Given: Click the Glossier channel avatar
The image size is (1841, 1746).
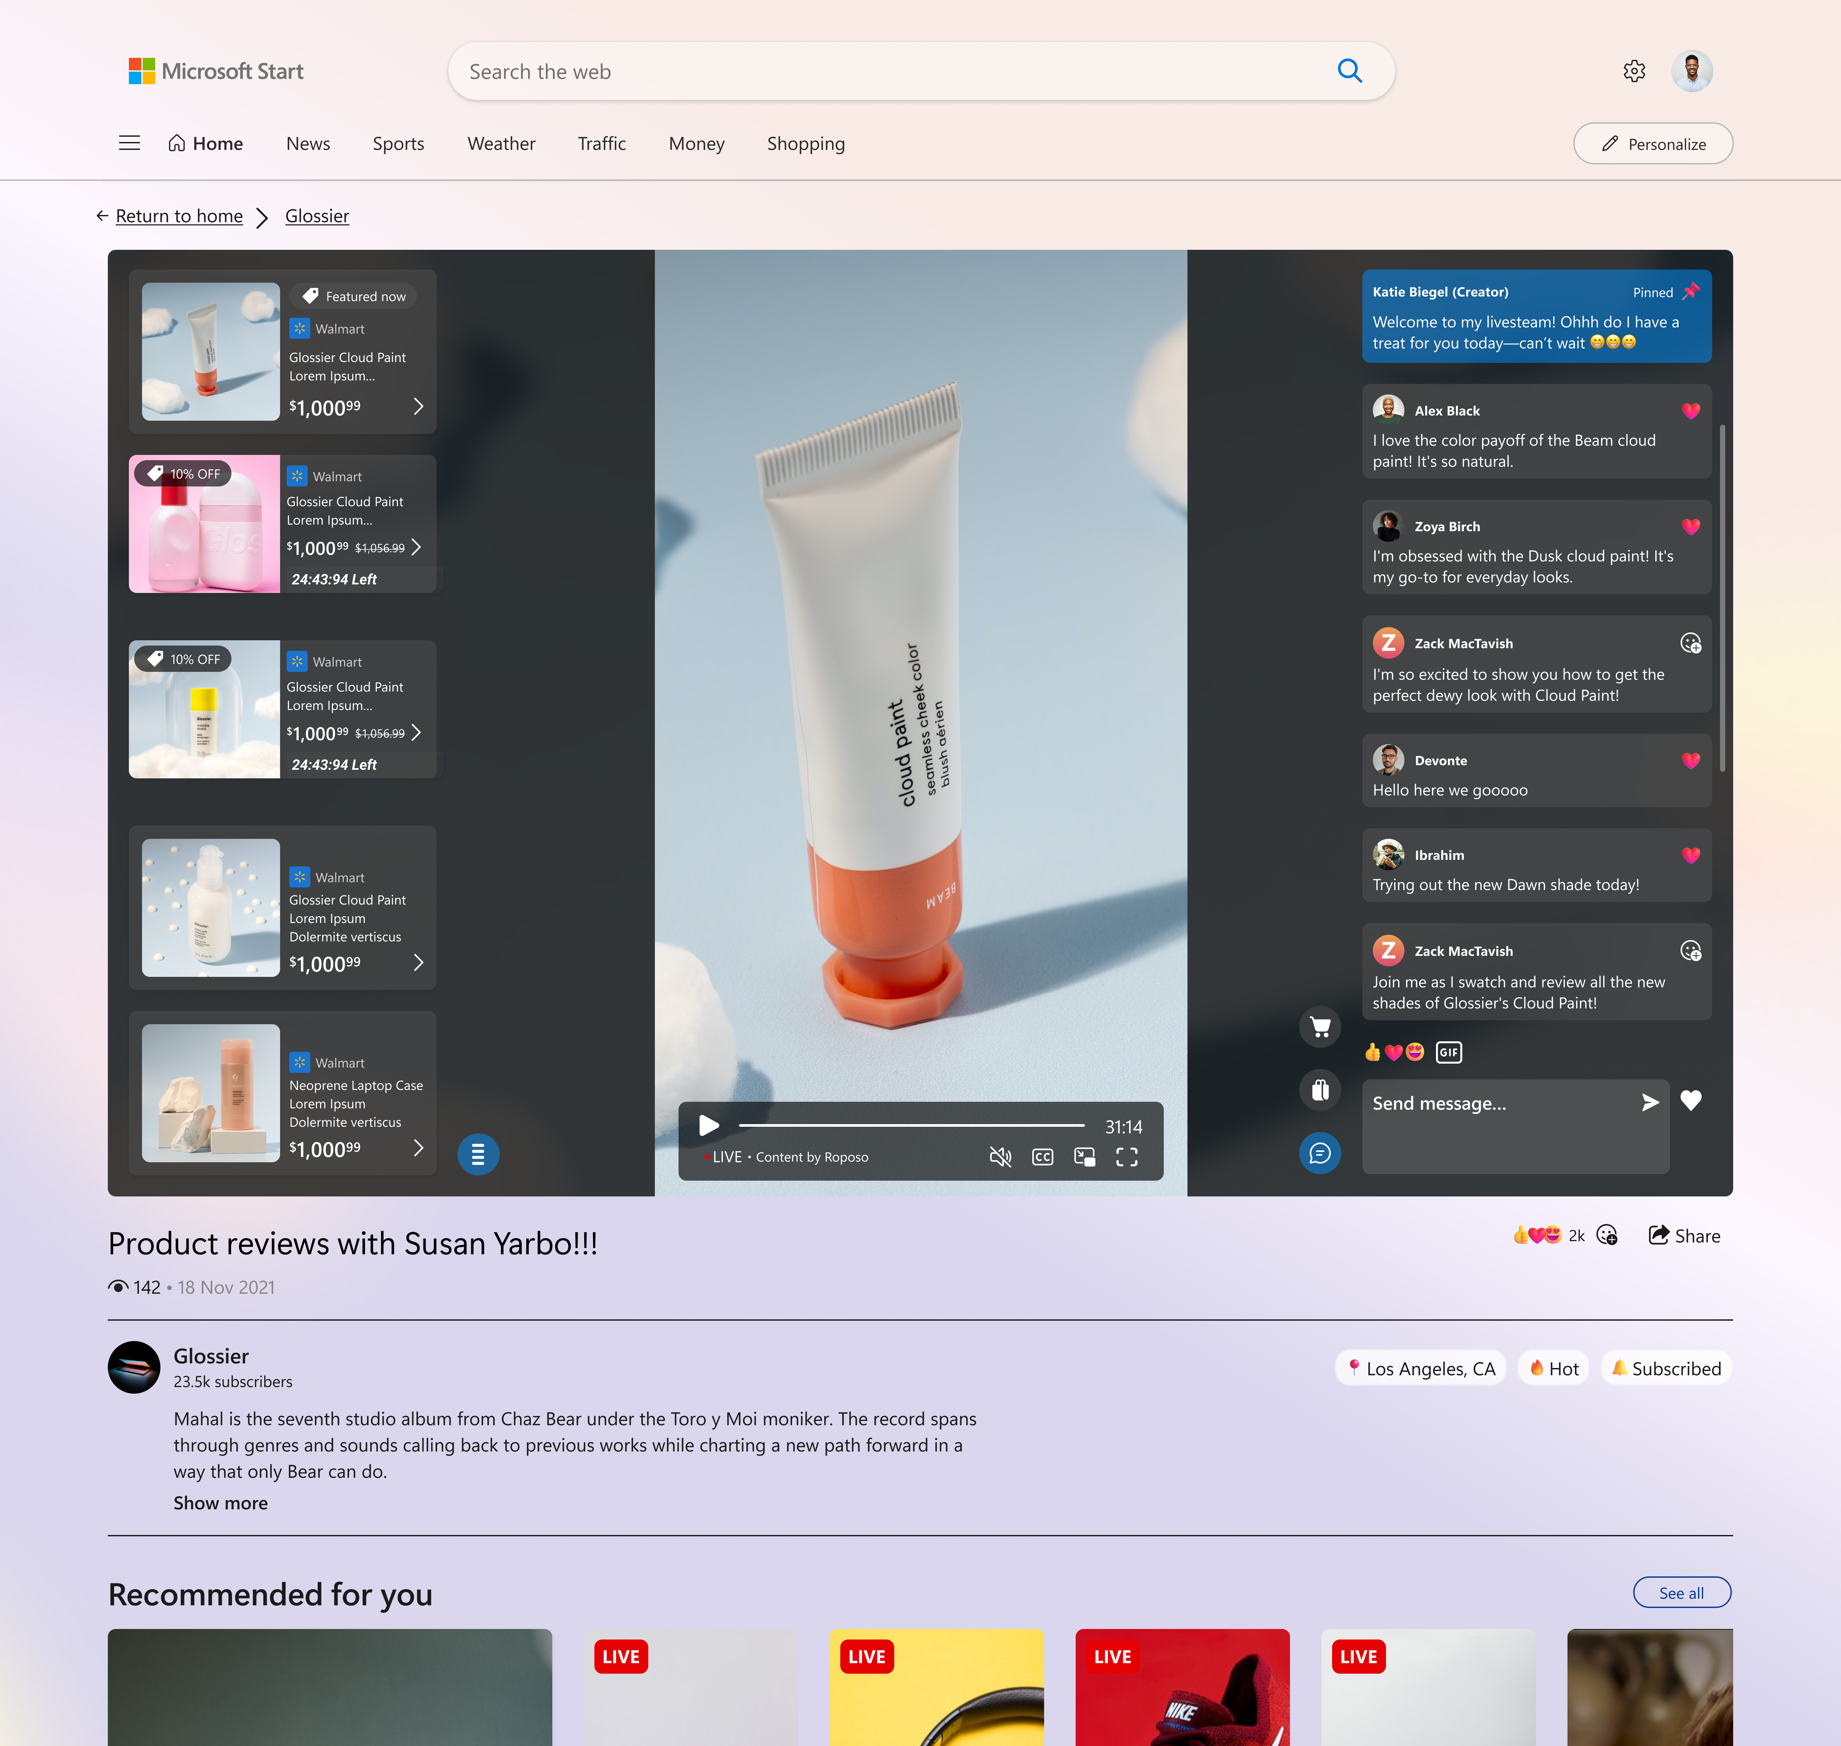Looking at the screenshot, I should pyautogui.click(x=134, y=1367).
